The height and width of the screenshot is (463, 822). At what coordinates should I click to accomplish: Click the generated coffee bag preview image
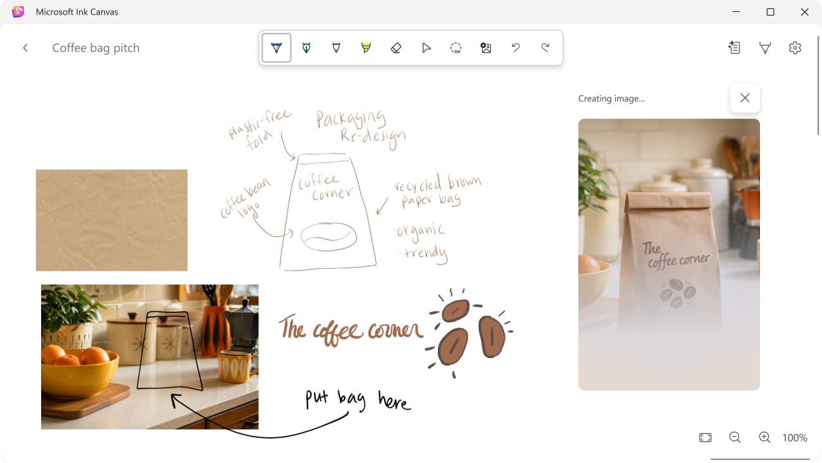click(669, 254)
